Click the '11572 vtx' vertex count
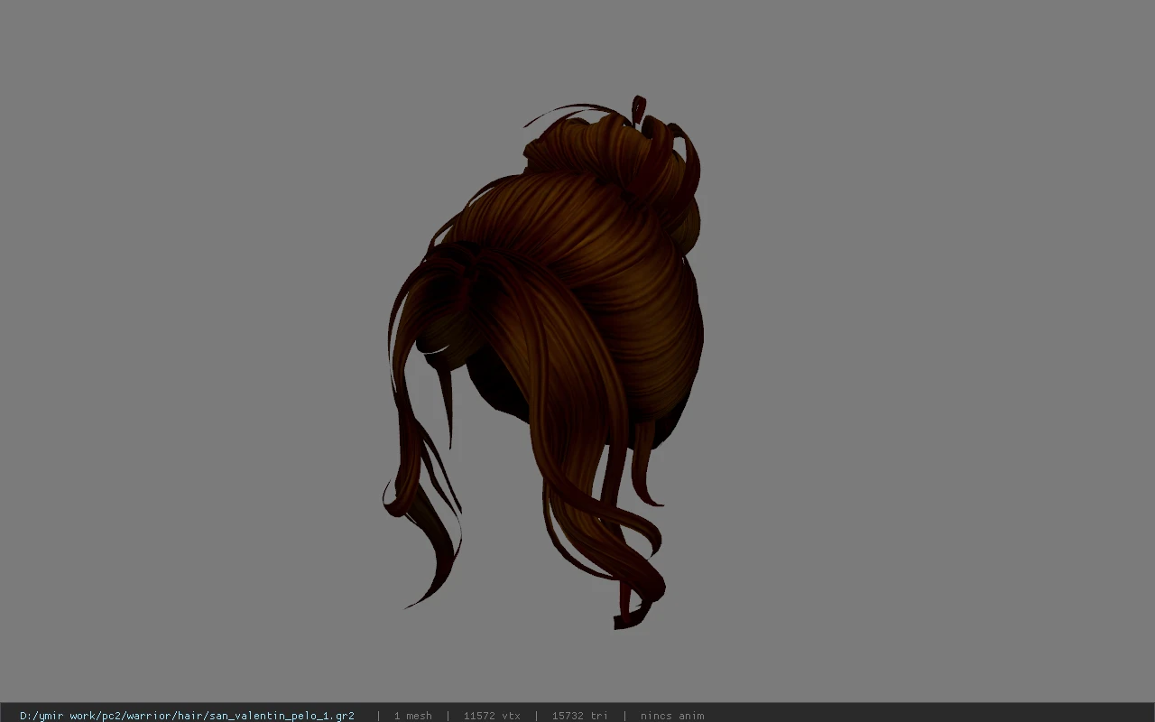 (x=492, y=716)
